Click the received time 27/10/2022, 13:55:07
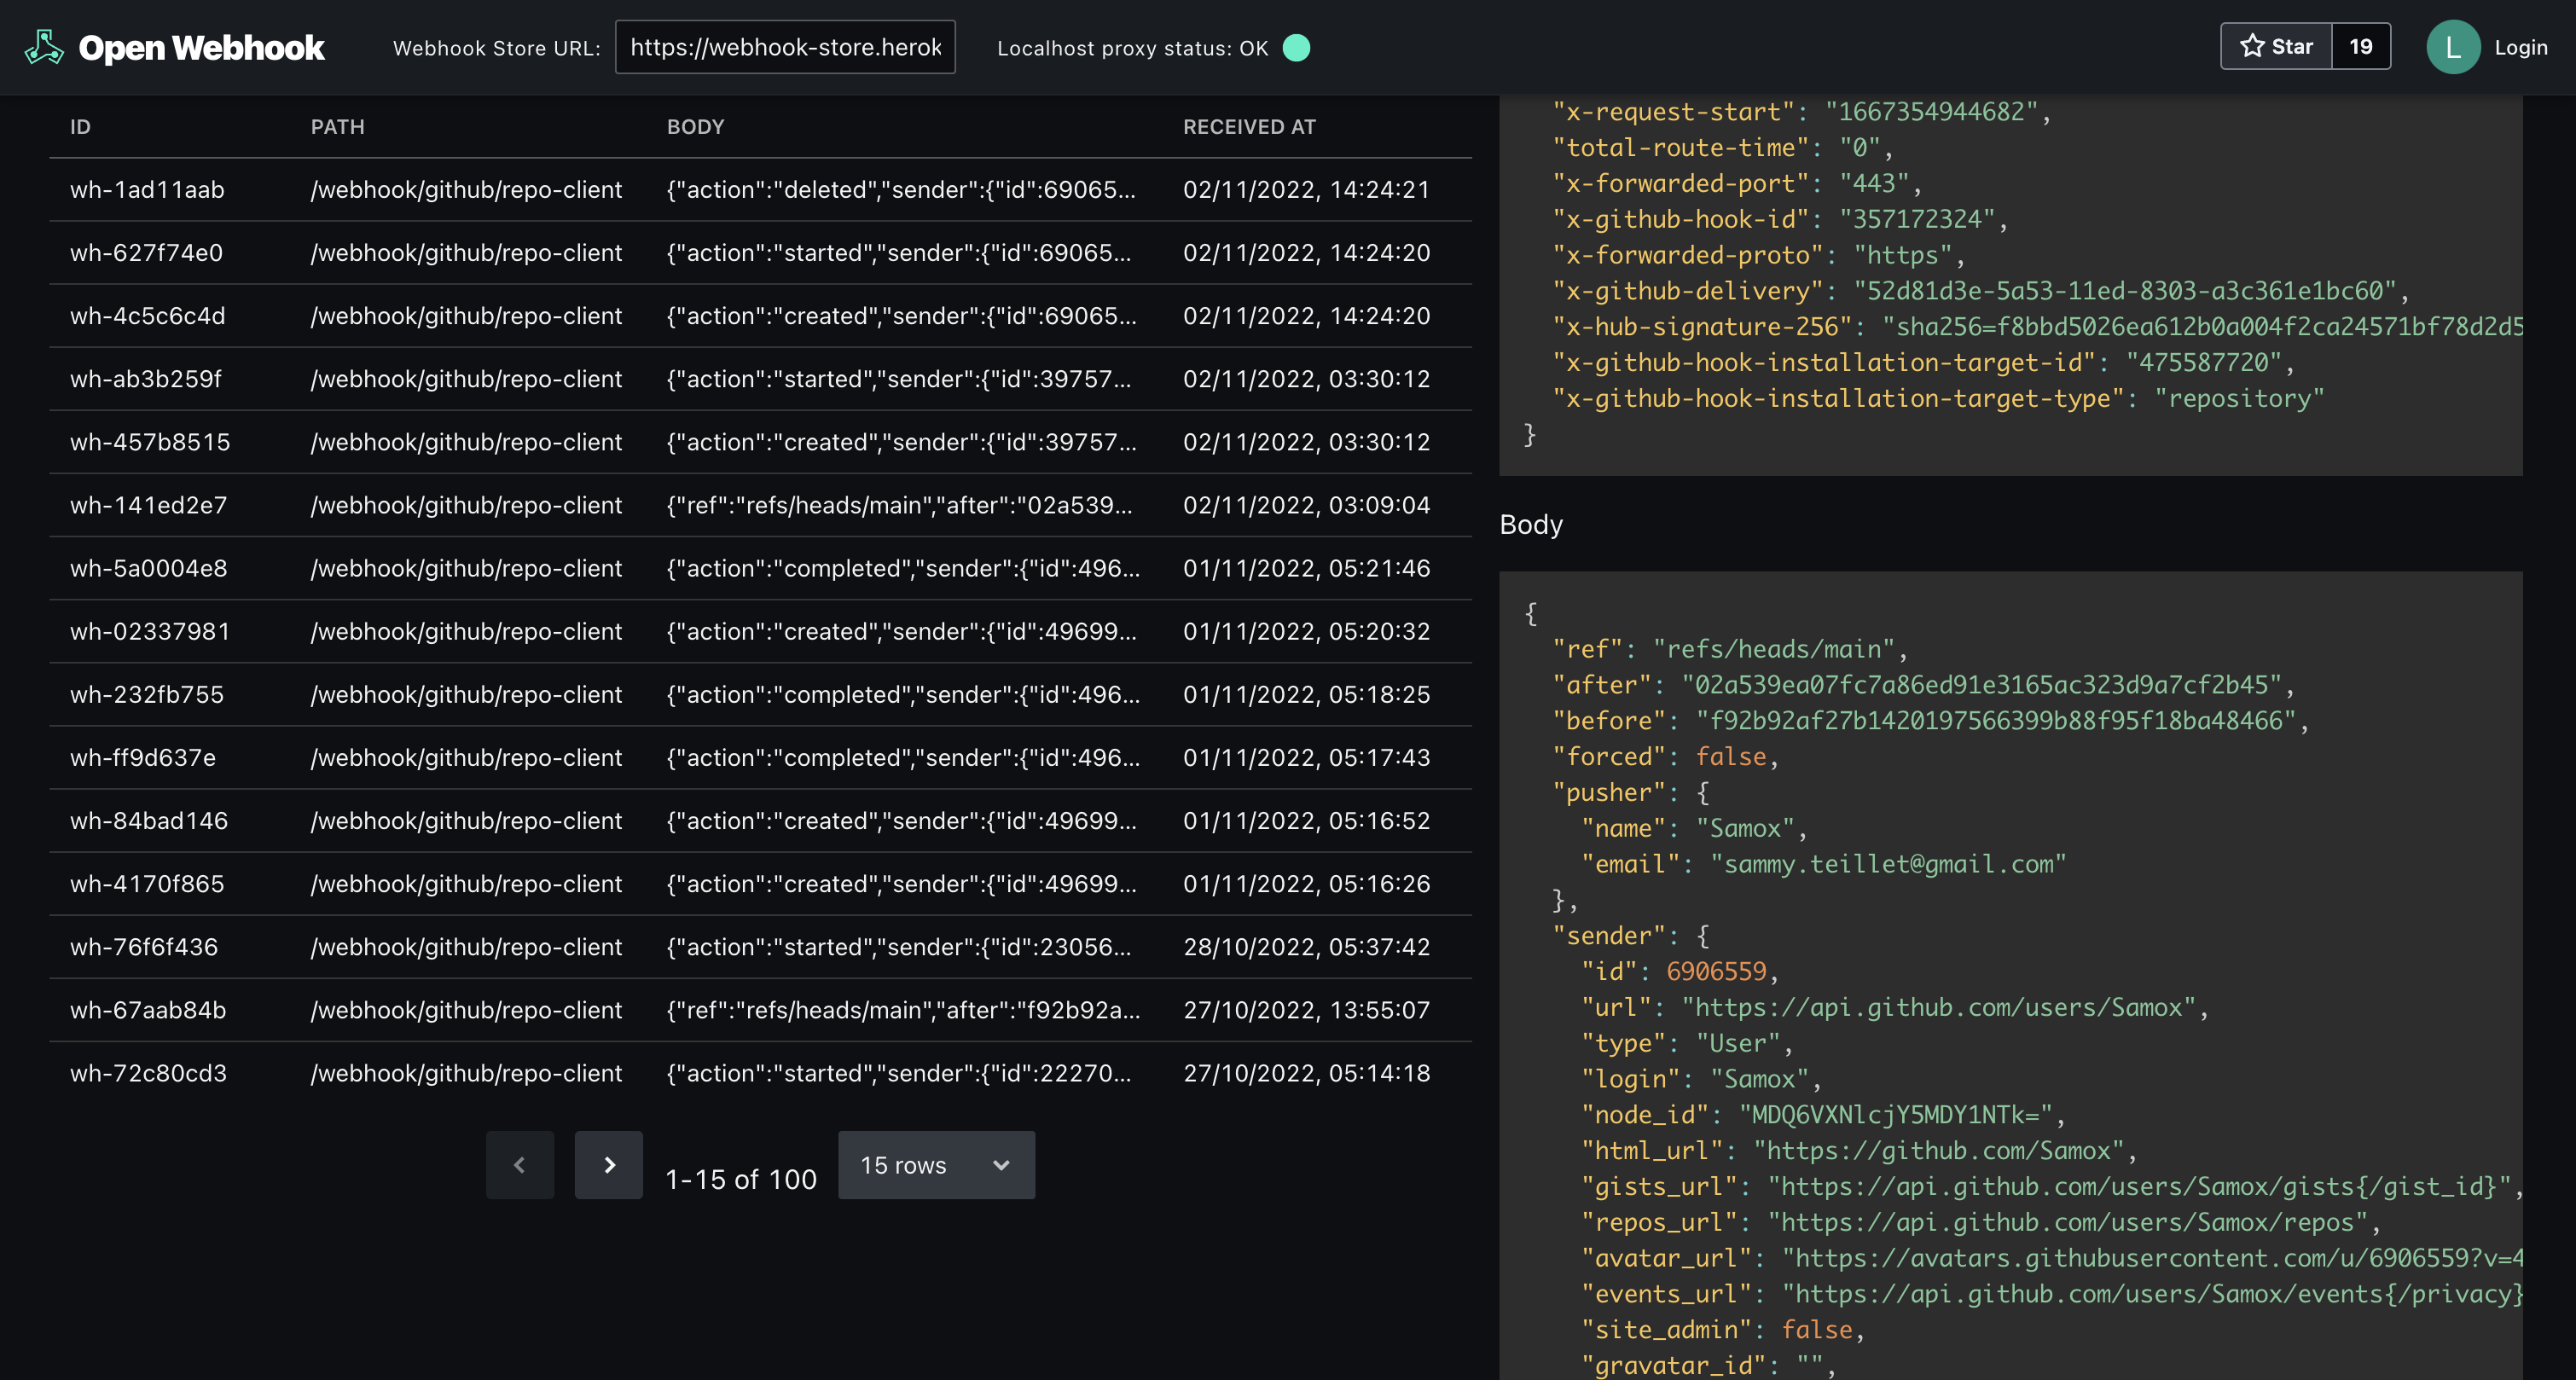The image size is (2576, 1380). (x=1306, y=1009)
